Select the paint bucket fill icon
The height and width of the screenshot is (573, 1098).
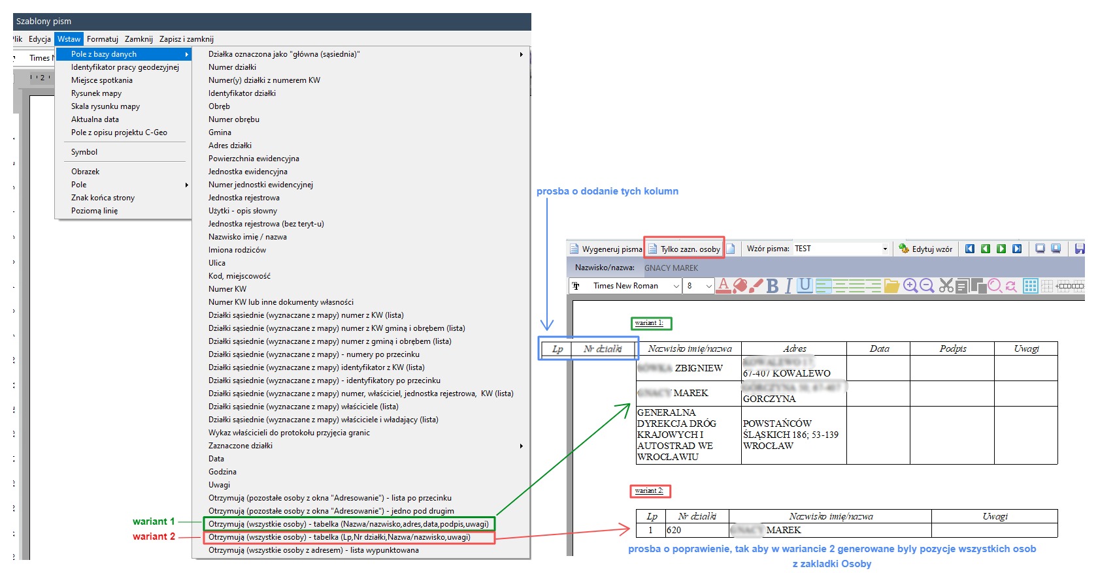point(740,285)
